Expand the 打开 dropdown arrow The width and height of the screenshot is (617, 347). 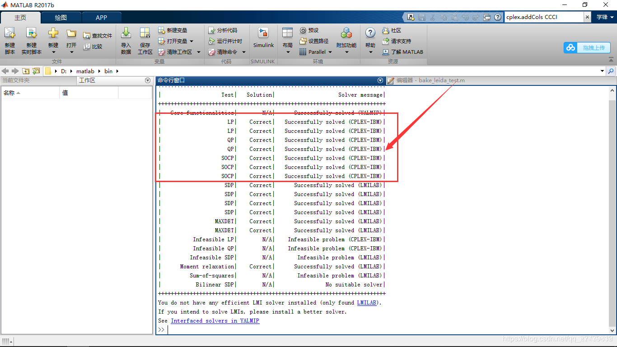(x=71, y=52)
